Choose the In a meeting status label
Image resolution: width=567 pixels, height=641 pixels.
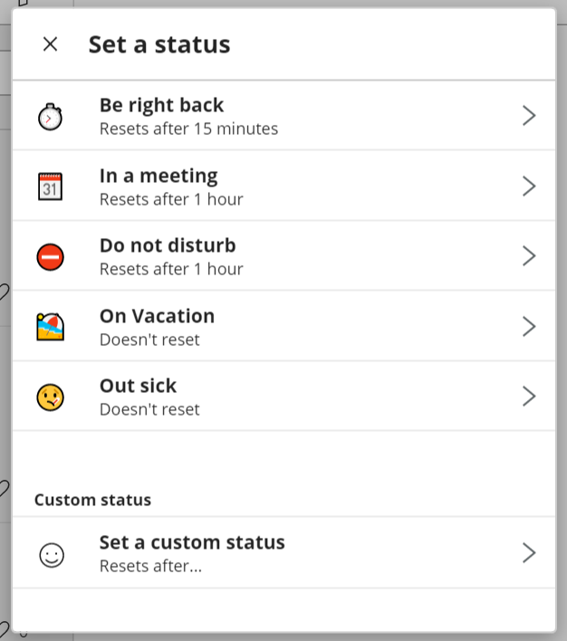pyautogui.click(x=159, y=176)
